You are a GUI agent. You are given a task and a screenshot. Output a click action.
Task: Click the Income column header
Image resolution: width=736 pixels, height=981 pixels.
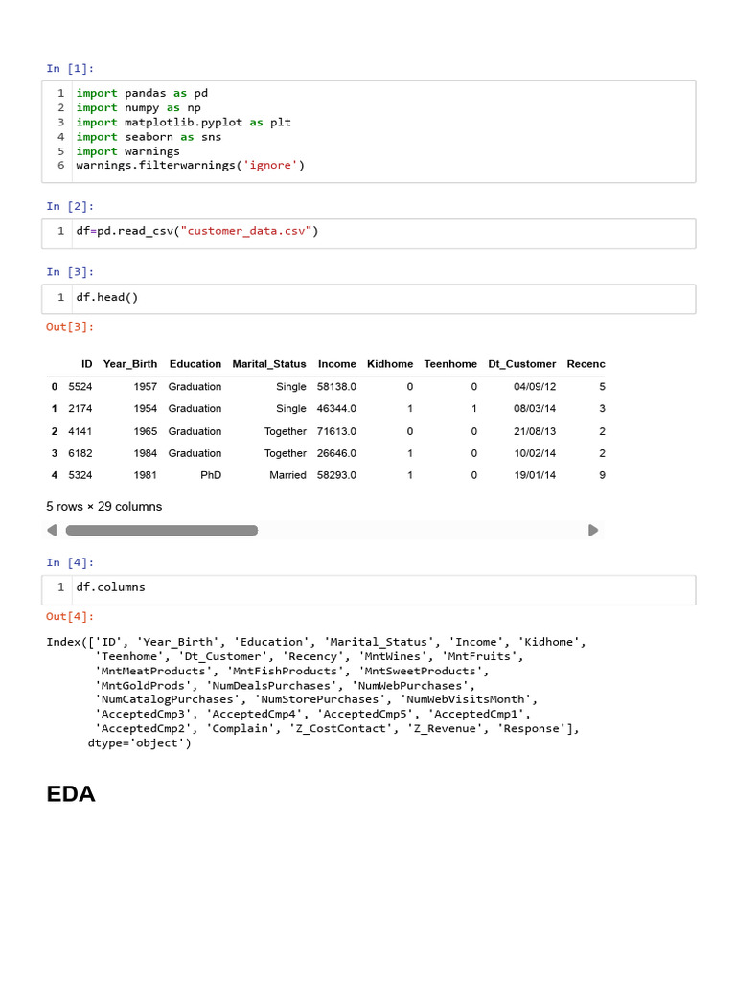pos(336,364)
